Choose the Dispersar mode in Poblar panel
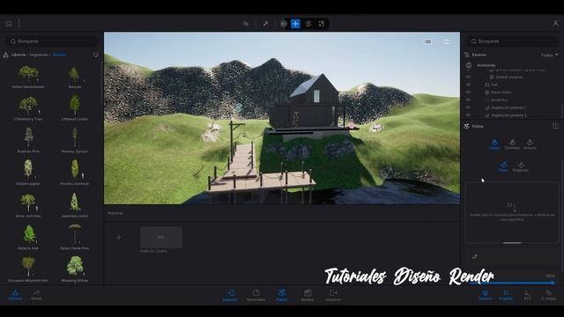Image resolution: width=564 pixels, height=317 pixels. coord(521,166)
